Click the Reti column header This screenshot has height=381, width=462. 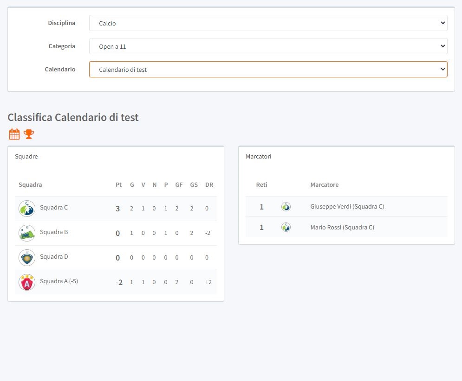[x=261, y=185]
